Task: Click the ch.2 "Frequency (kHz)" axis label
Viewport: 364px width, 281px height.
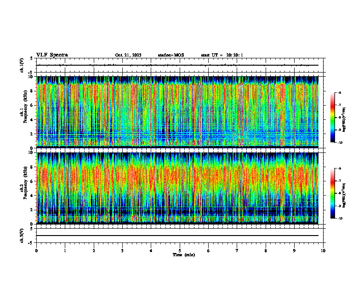Action: coord(25,183)
